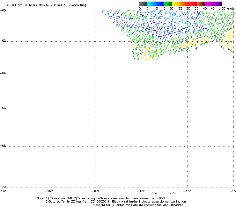Click the -60 latitude axis label
This screenshot has height=207, width=236.
point(3,11)
